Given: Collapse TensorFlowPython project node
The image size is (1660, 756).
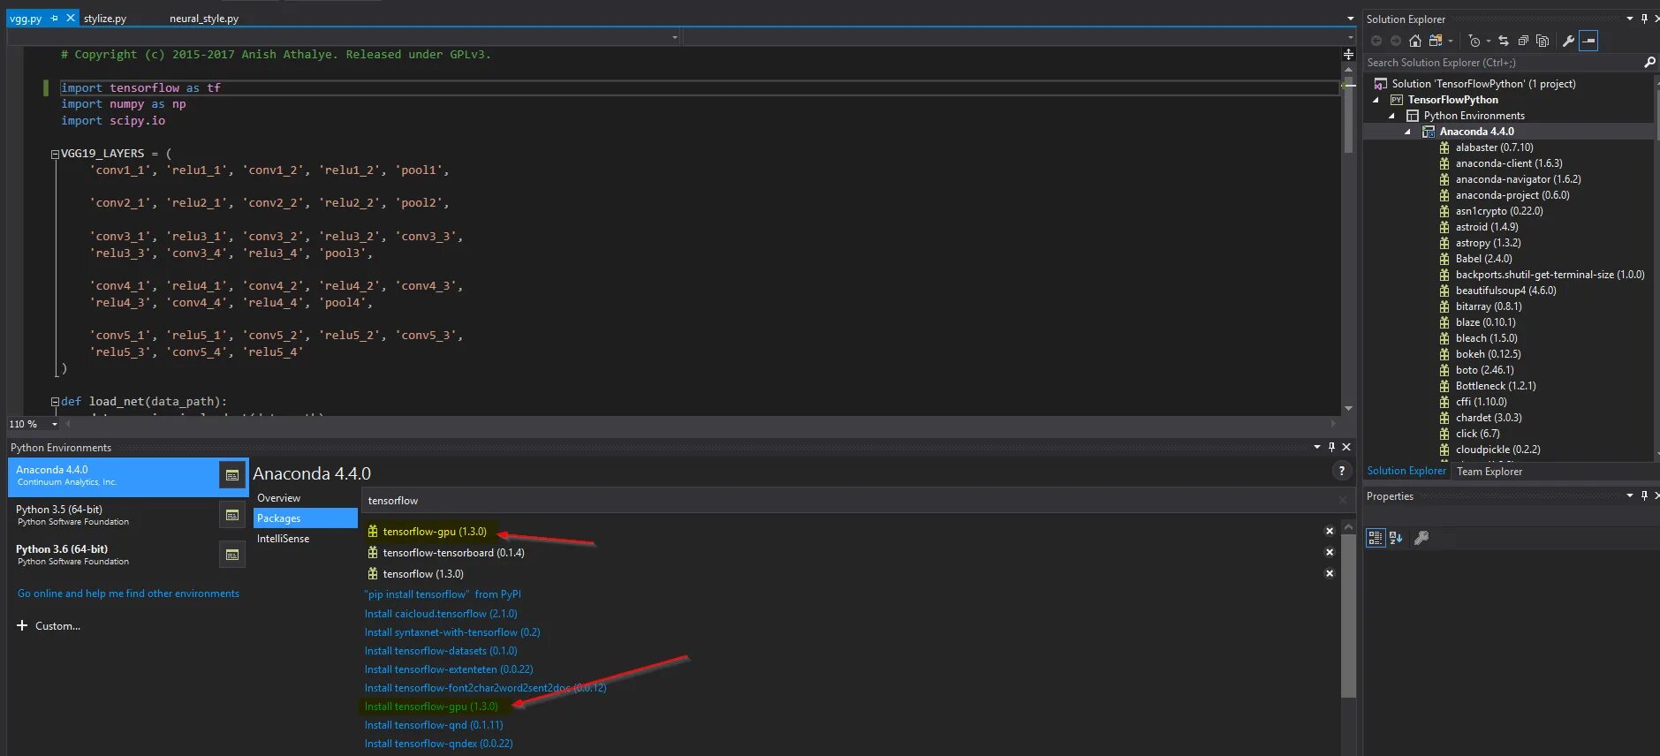Looking at the screenshot, I should click(1376, 100).
